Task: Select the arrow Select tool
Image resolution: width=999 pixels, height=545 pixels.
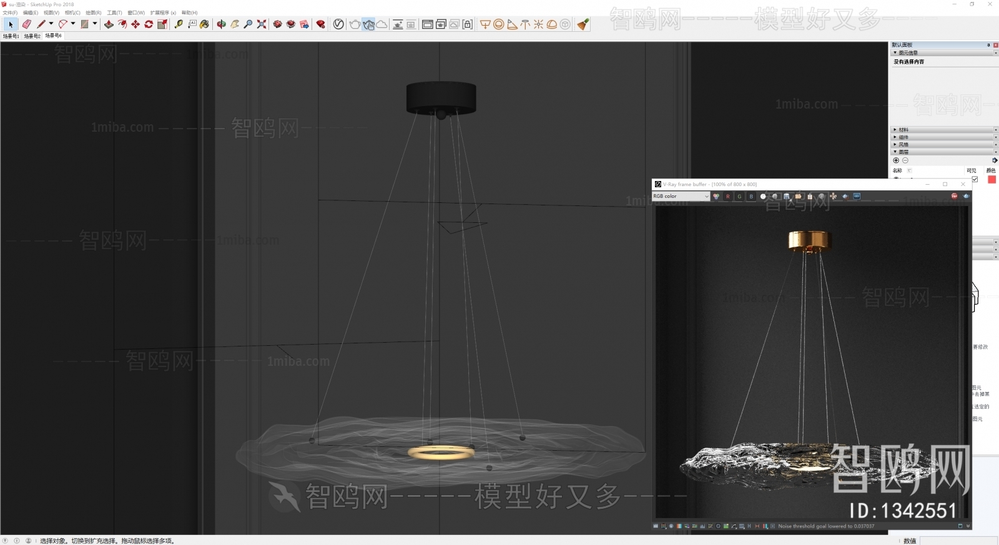Action: 11,24
